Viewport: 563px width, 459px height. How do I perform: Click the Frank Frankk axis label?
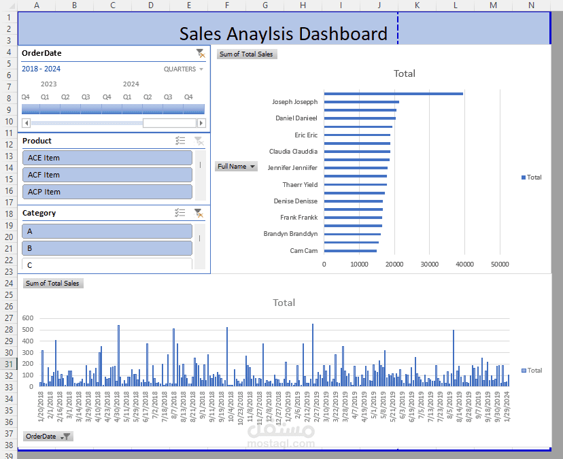click(298, 218)
